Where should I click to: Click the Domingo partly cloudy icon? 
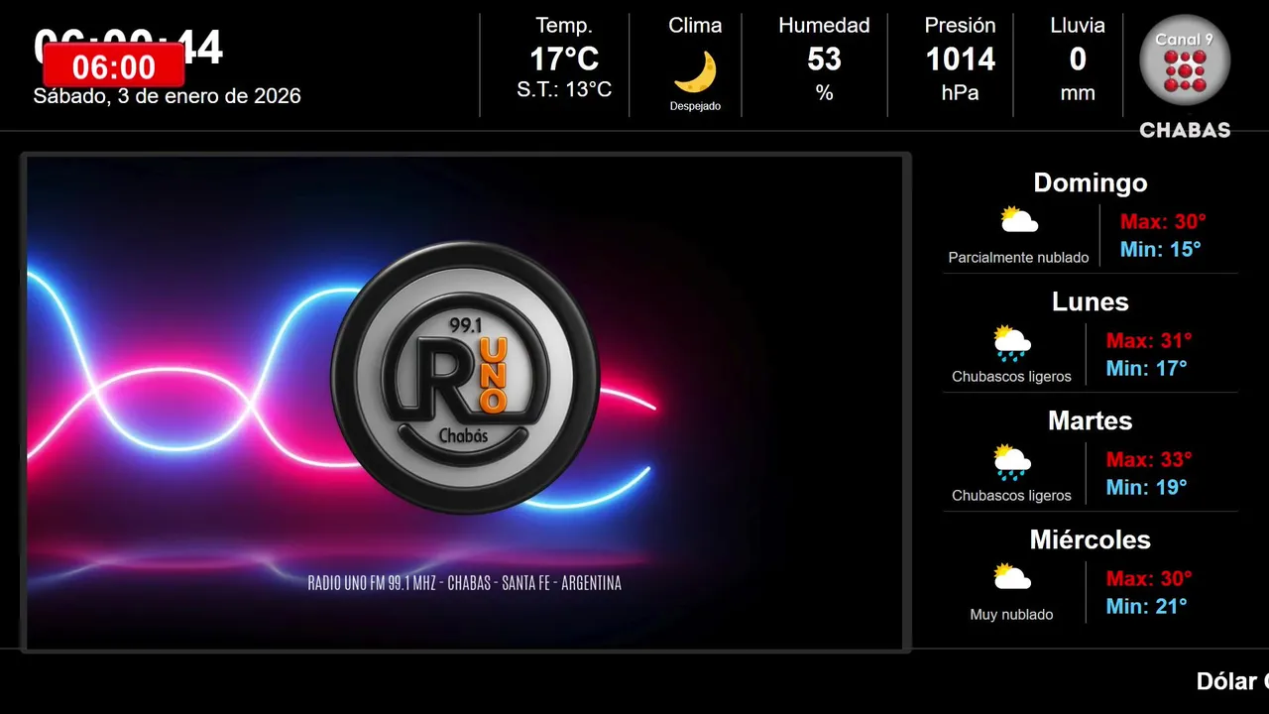[1019, 220]
